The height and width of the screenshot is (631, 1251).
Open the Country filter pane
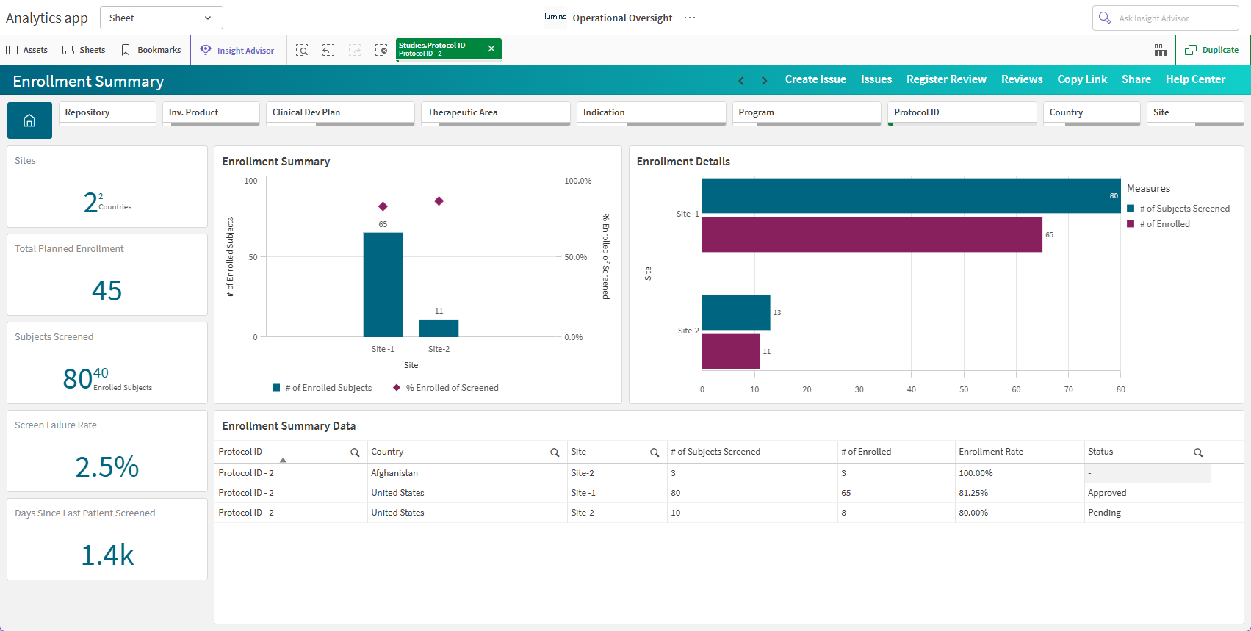tap(1092, 113)
